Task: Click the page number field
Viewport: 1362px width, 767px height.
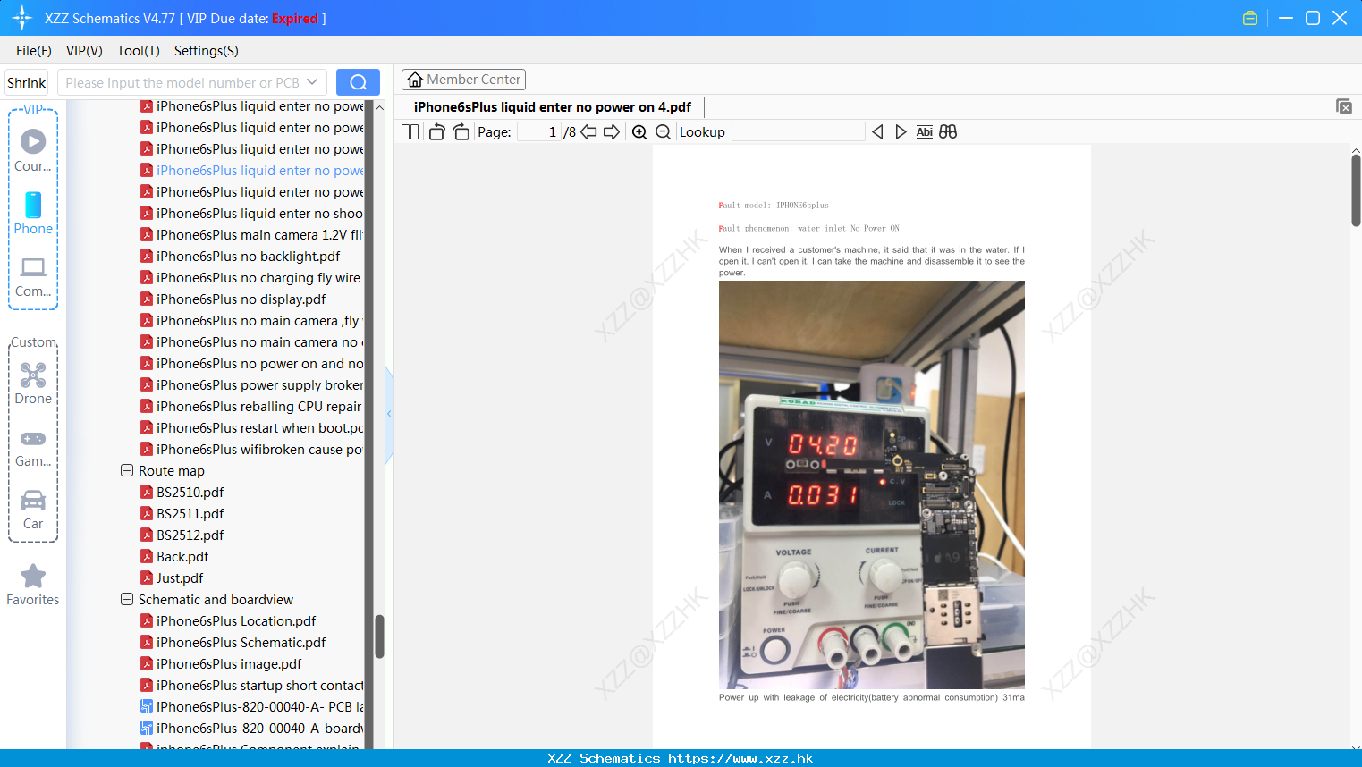Action: click(539, 132)
